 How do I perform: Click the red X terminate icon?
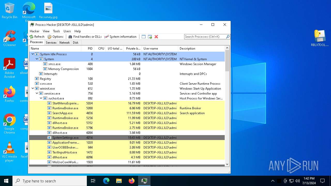pyautogui.click(x=156, y=37)
